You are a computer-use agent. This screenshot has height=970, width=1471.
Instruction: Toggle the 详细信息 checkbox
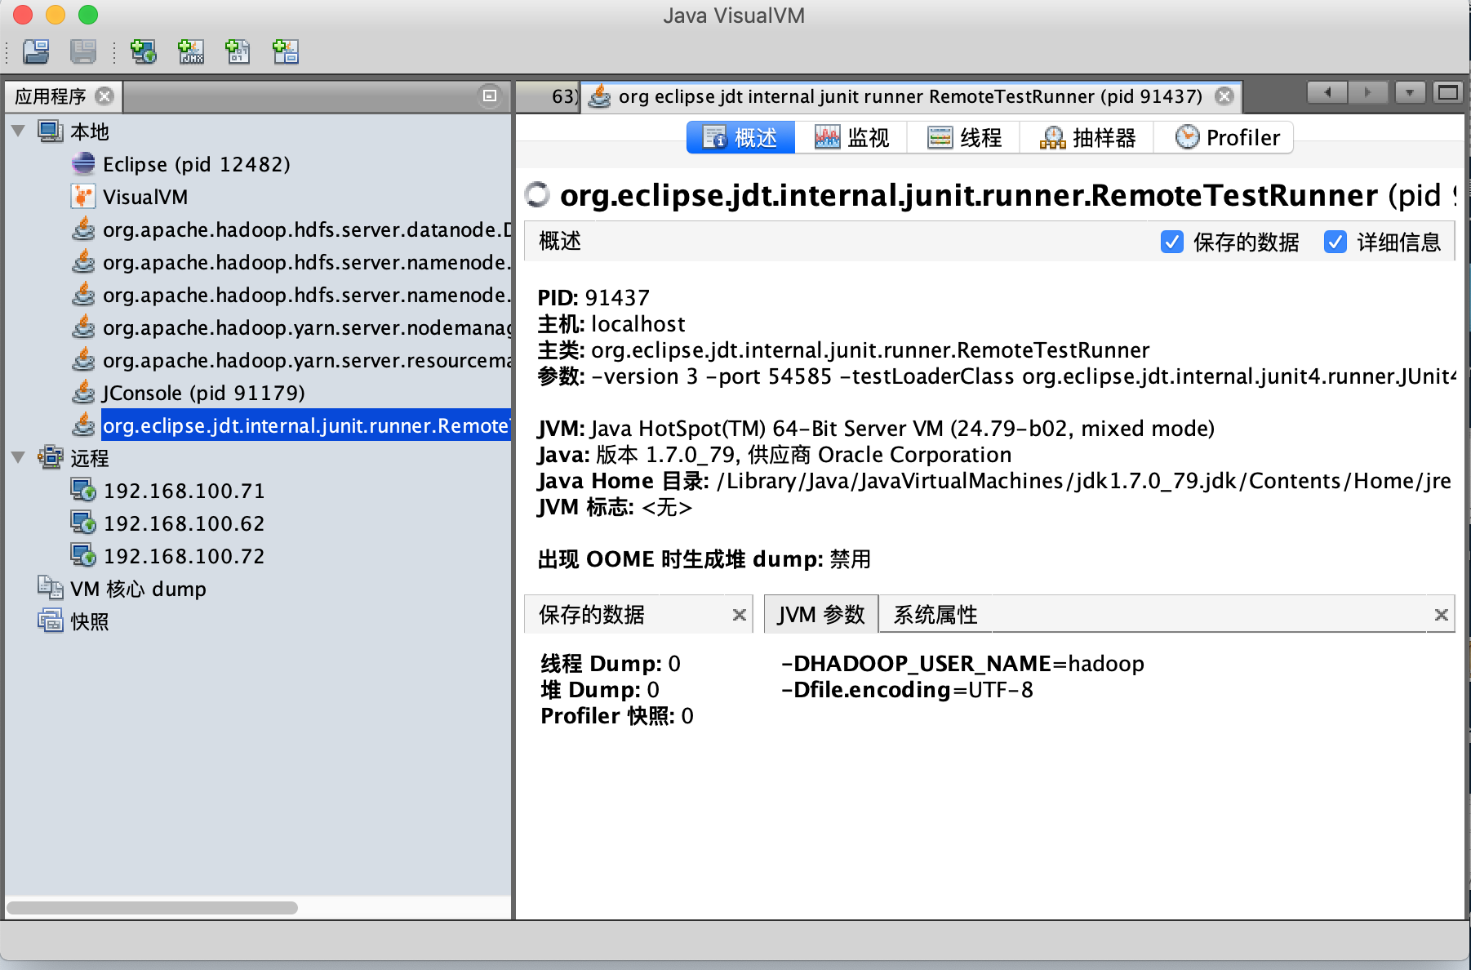click(x=1335, y=242)
